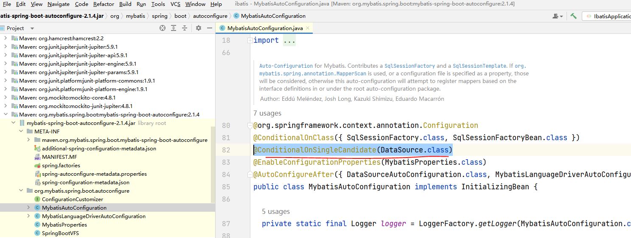
Task: Select additional-spring-configuration-metadata.json file
Action: coord(98,148)
